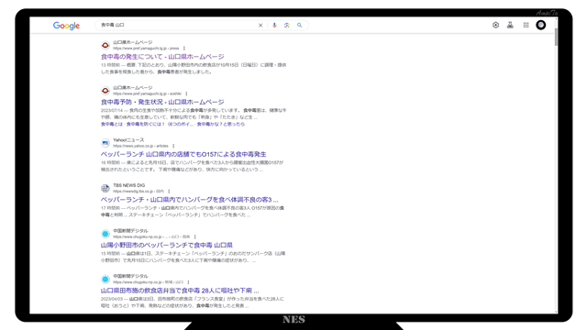Click the magnifier search button
The width and height of the screenshot is (587, 330).
click(x=300, y=25)
